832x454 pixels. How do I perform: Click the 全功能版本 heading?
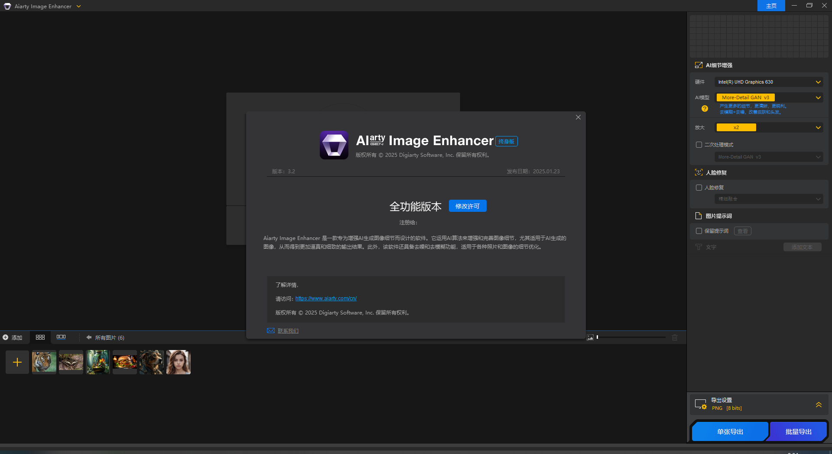[x=415, y=207]
